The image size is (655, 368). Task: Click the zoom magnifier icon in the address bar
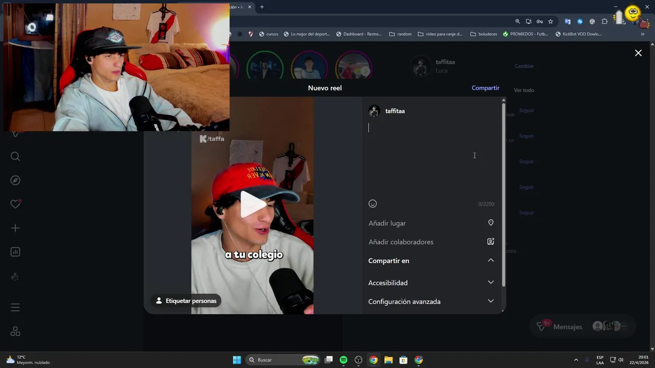coord(517,21)
